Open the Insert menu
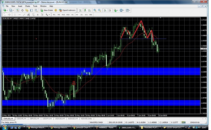Image resolution: width=211 pixels, height=130 pixels. click(20, 6)
